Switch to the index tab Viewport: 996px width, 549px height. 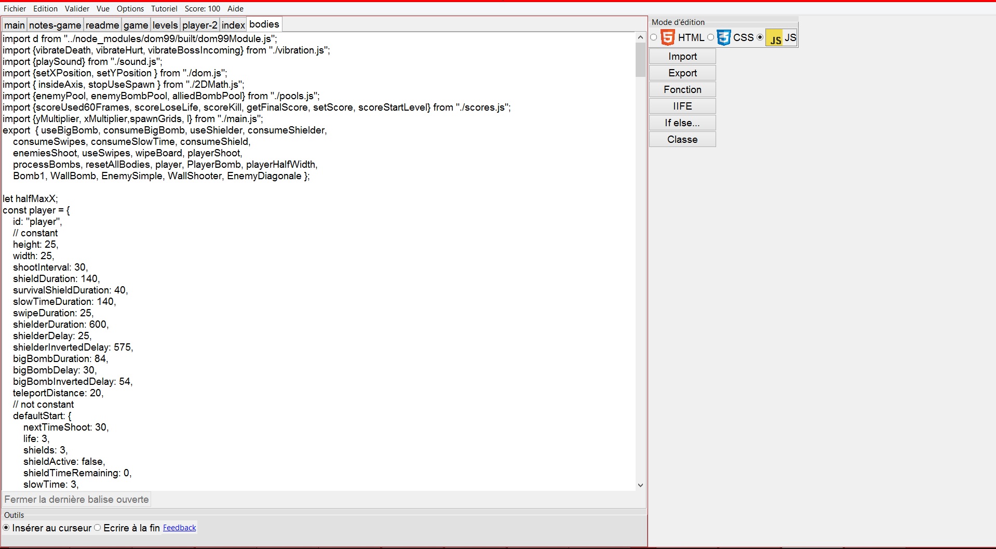click(233, 25)
